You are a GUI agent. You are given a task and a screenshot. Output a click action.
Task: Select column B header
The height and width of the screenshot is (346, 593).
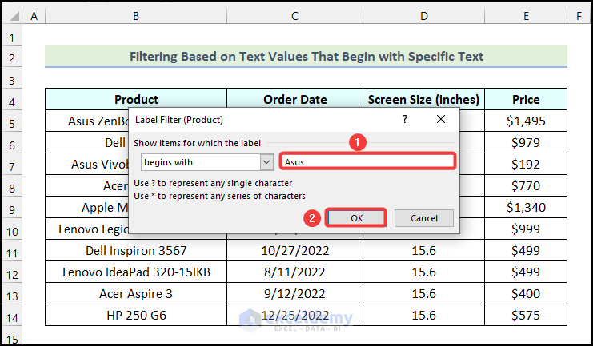click(136, 15)
